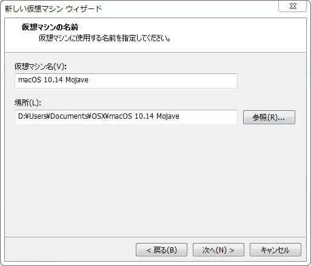Click the 場所(L): label
The image size is (311, 266).
click(28, 103)
